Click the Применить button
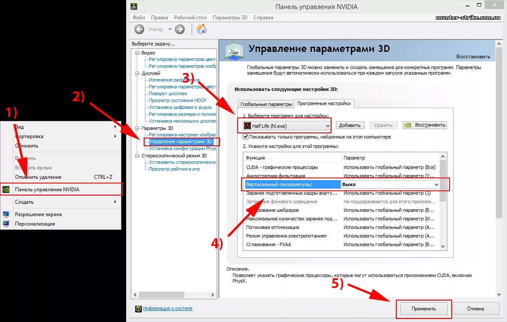Screen dimensions: 507x322 click(x=424, y=309)
